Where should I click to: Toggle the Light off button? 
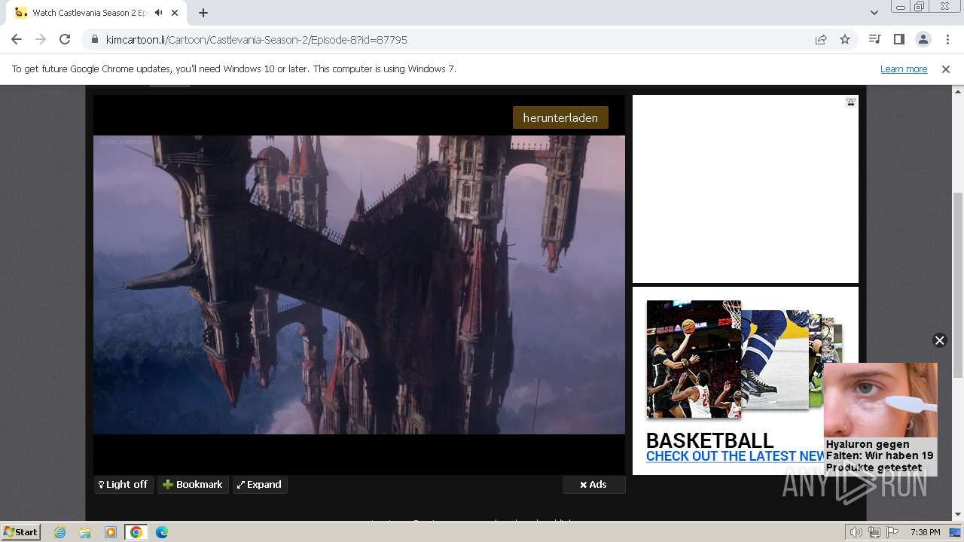[124, 484]
